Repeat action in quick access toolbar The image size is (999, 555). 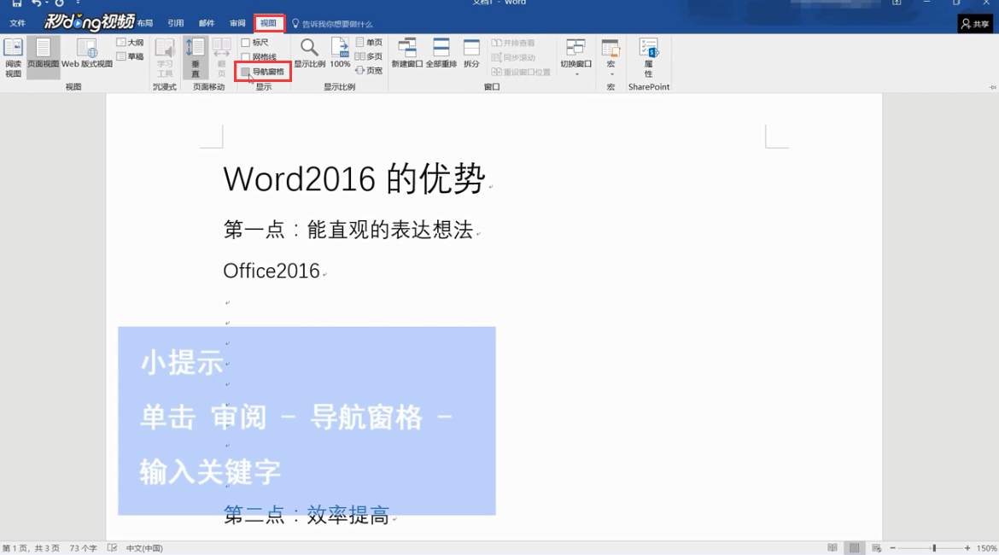pos(59,3)
